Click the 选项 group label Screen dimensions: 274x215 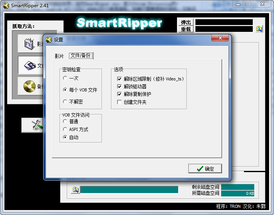click(x=119, y=69)
